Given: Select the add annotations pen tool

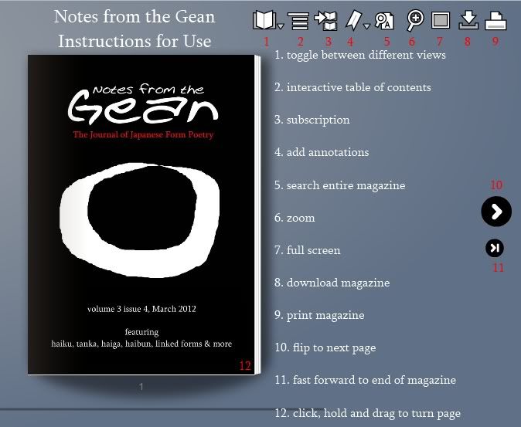Looking at the screenshot, I should (x=353, y=20).
